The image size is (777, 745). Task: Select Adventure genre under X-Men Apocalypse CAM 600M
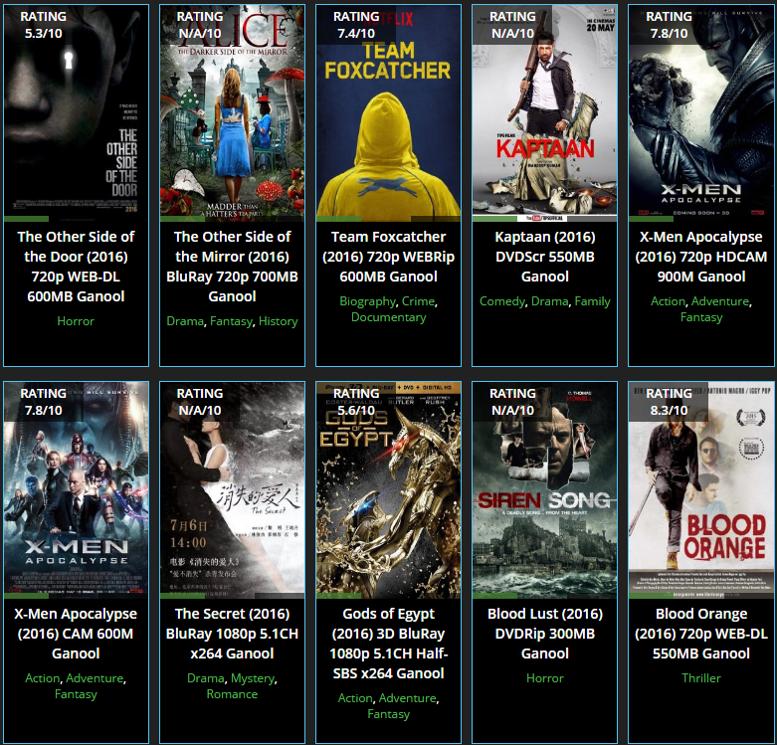pyautogui.click(x=95, y=678)
